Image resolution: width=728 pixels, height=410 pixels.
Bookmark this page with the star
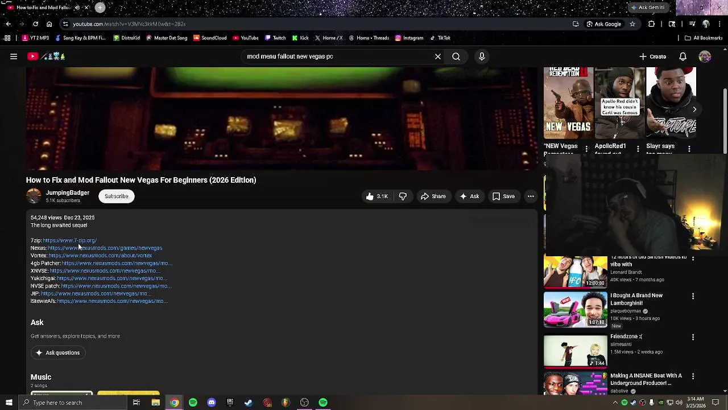(x=632, y=24)
